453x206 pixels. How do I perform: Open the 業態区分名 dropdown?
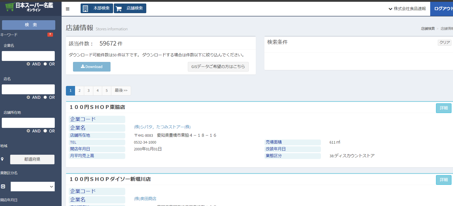(32, 187)
